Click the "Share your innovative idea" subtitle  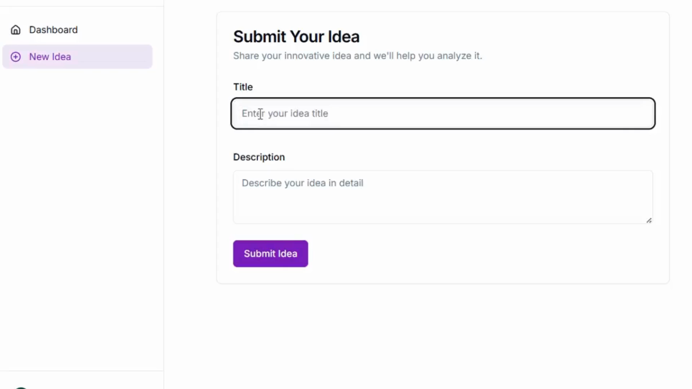357,56
